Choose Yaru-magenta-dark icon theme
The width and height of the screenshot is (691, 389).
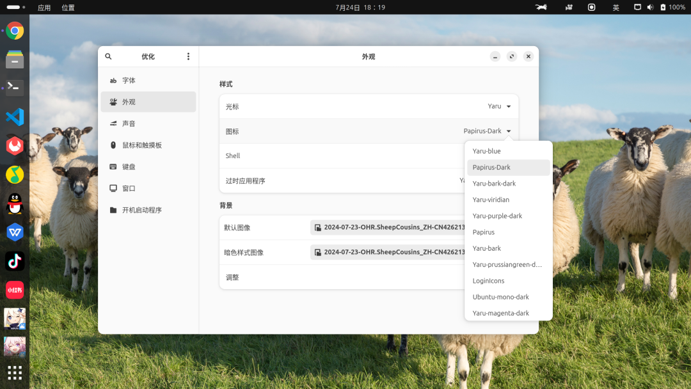(509, 314)
